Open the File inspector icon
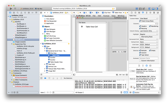 point(132,13)
